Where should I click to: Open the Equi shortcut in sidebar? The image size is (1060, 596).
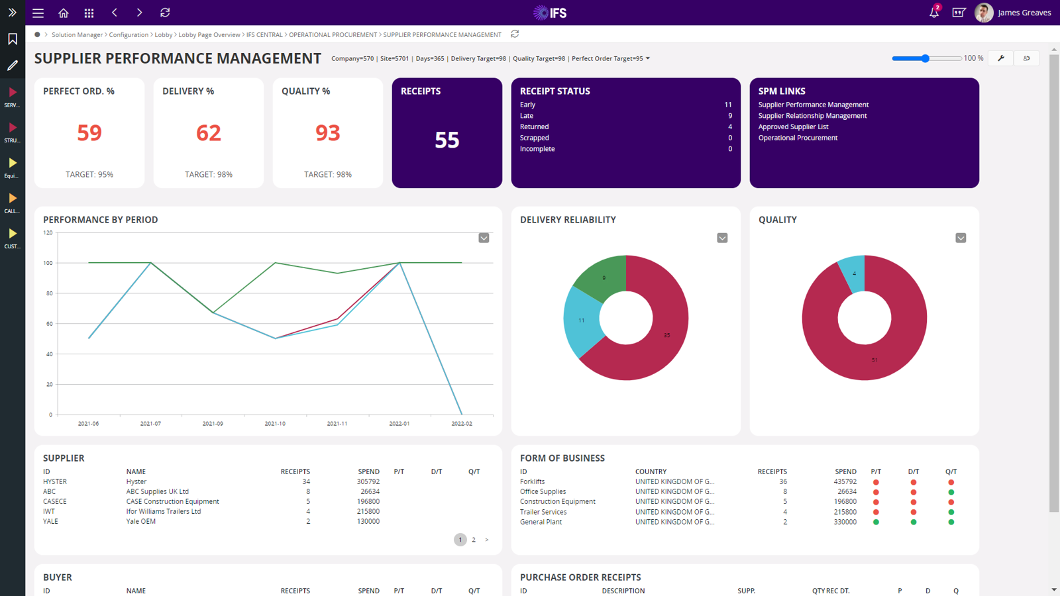point(13,167)
